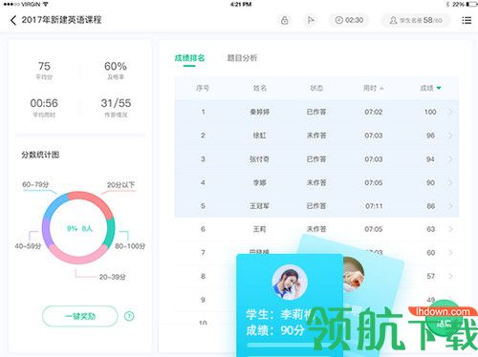Open details chevron for score 57 row
Image resolution: width=478 pixels, height=357 pixels.
[x=450, y=276]
